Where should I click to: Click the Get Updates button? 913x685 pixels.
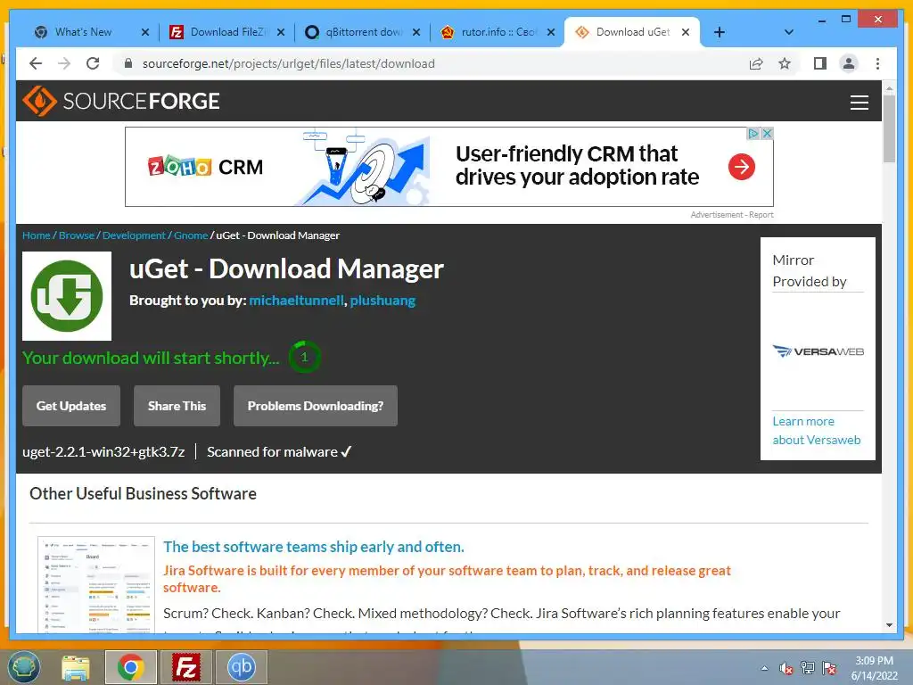[71, 406]
